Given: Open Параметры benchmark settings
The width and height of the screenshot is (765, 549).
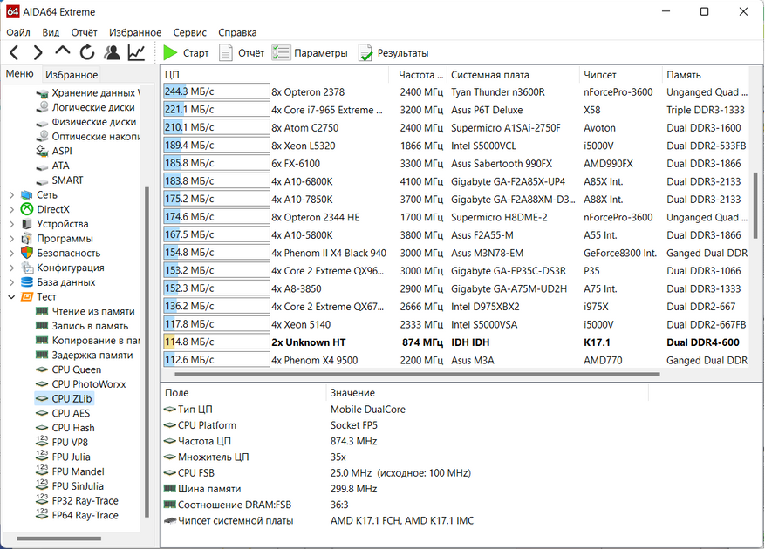Looking at the screenshot, I should 310,52.
